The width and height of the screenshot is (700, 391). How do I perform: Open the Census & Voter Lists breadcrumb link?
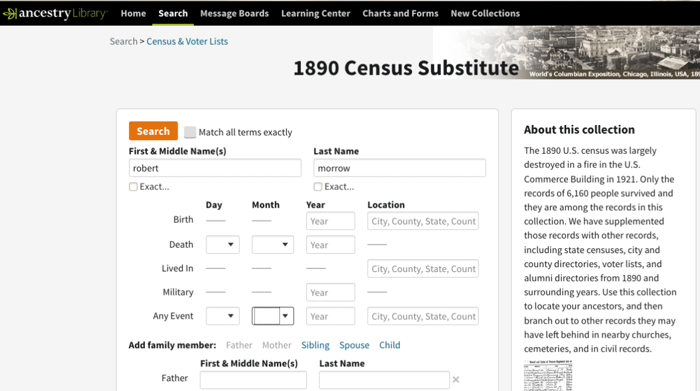coord(187,41)
